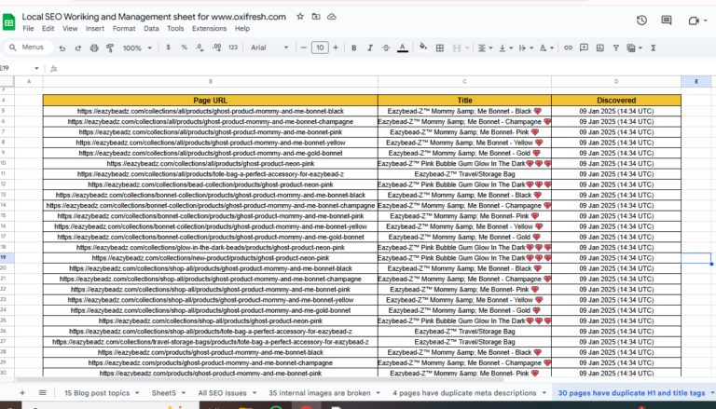Select column C header
This screenshot has width=716, height=409.
tap(464, 81)
